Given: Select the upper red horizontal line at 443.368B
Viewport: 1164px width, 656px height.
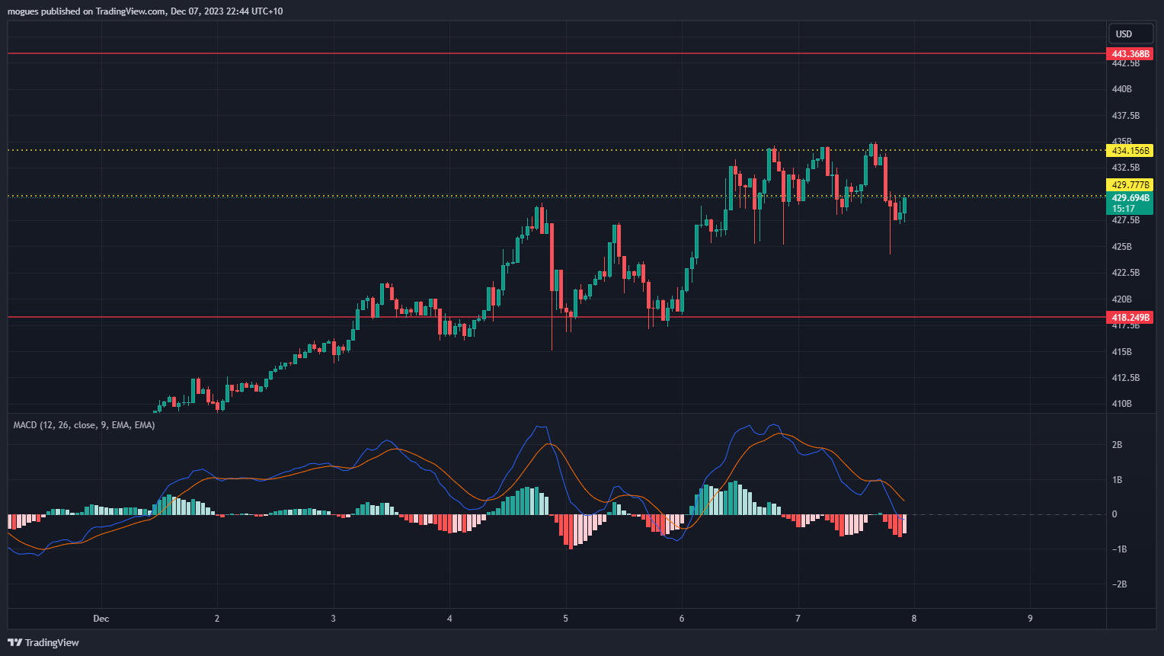Looking at the screenshot, I should coord(556,53).
